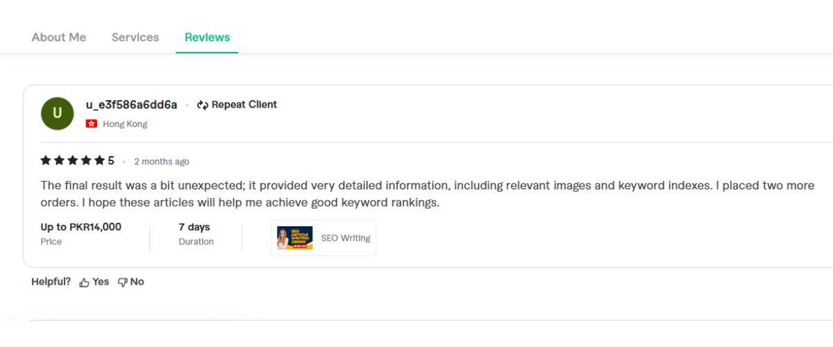Click the fifth star in the rating

pyautogui.click(x=99, y=161)
